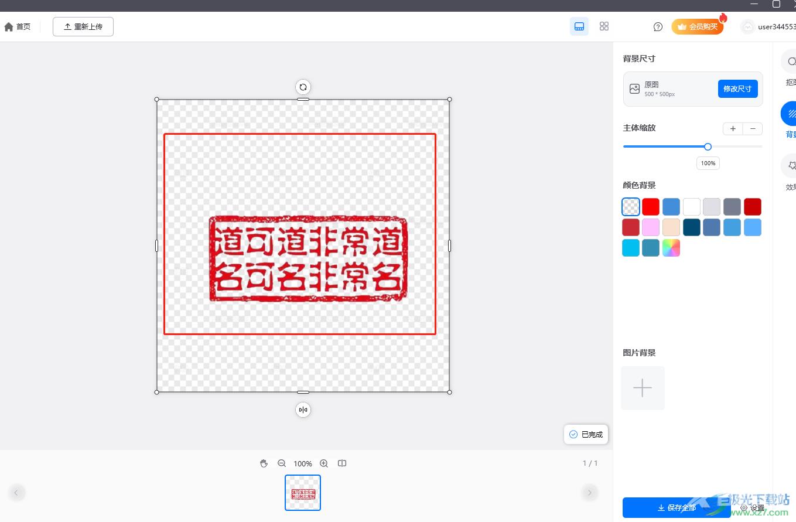
Task: Go to the 首页 home button
Action: 18,27
